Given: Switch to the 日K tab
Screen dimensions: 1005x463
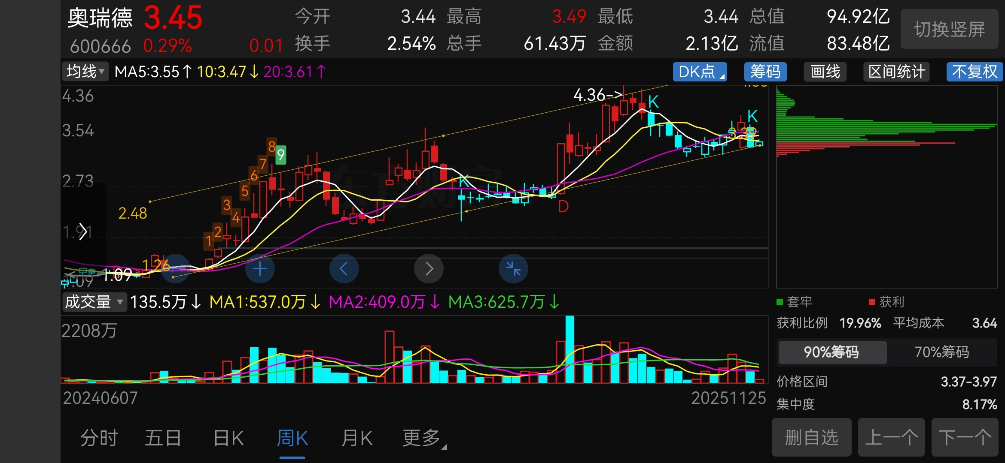Looking at the screenshot, I should [228, 438].
